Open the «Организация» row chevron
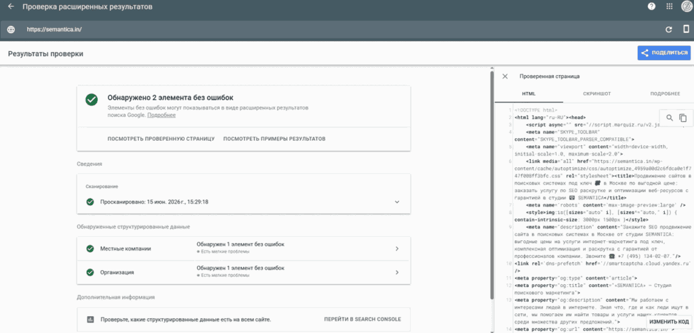The width and height of the screenshot is (694, 333). 397,272
